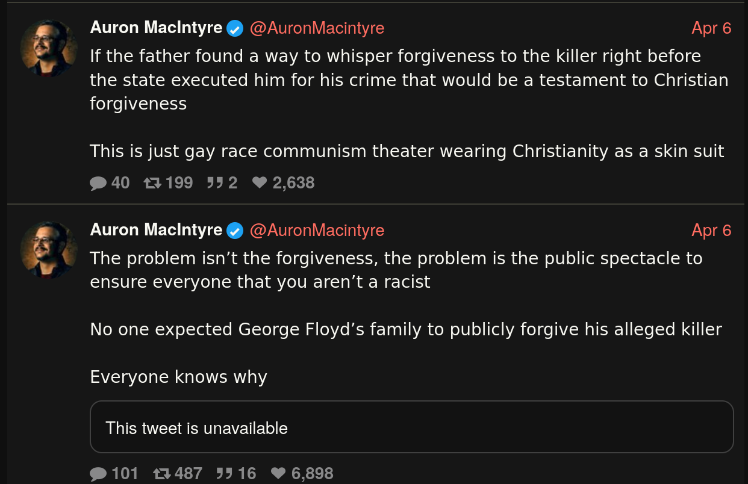
Task: Click the retweet icon showing 487
Action: tap(162, 474)
